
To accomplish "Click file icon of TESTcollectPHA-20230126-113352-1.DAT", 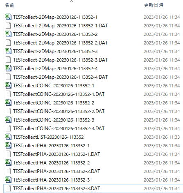I will pos(8,154).
